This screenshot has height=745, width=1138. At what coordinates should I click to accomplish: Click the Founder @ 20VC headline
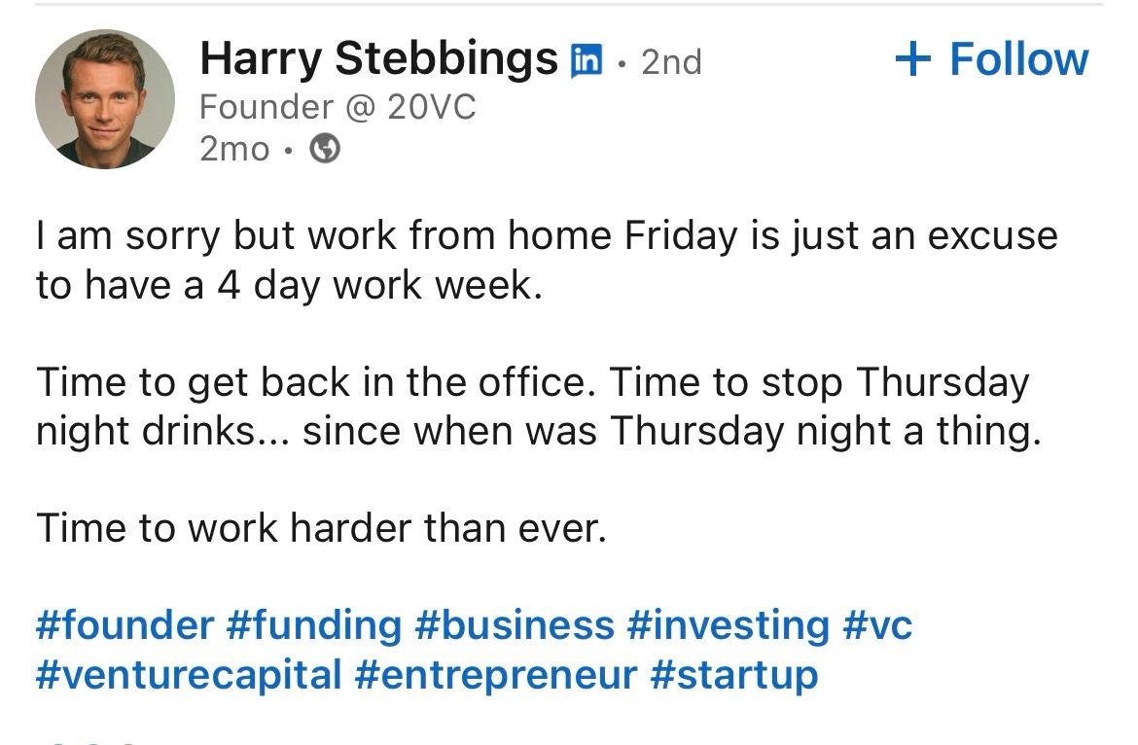(x=338, y=107)
